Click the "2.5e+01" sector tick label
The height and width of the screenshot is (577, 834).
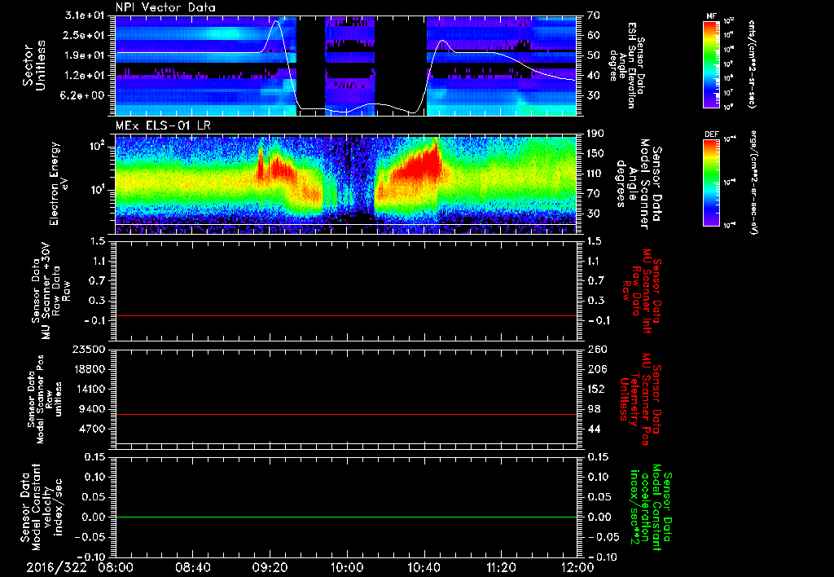[85, 35]
